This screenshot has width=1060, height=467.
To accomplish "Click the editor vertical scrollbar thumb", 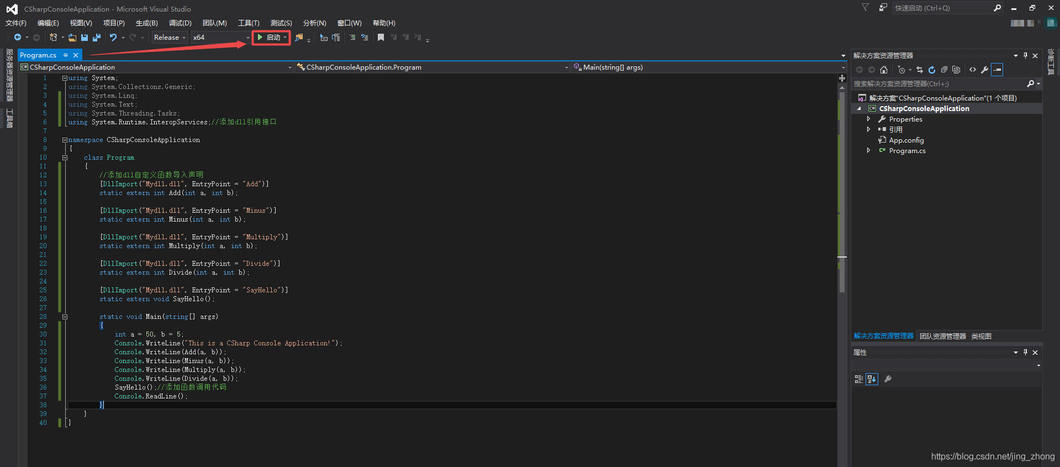I will click(842, 191).
